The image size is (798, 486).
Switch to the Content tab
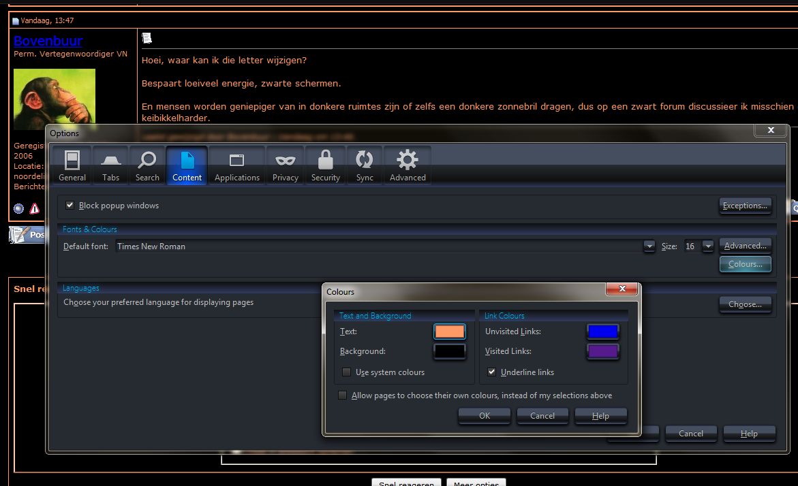click(x=187, y=165)
